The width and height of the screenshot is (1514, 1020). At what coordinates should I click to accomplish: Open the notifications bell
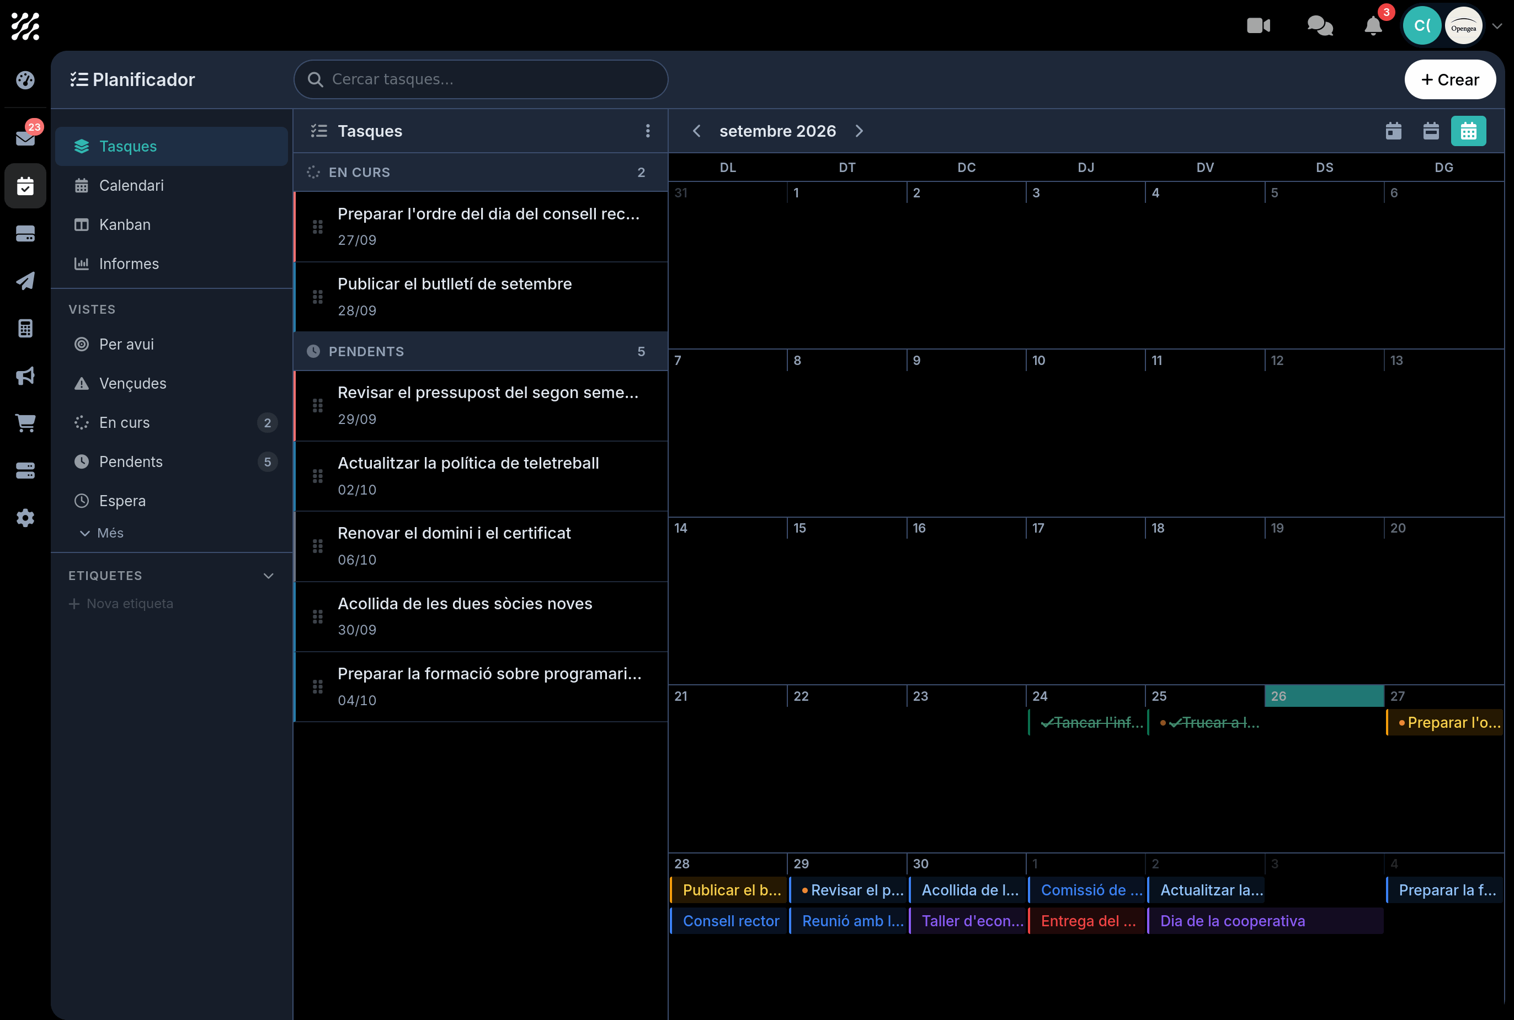[x=1373, y=26]
